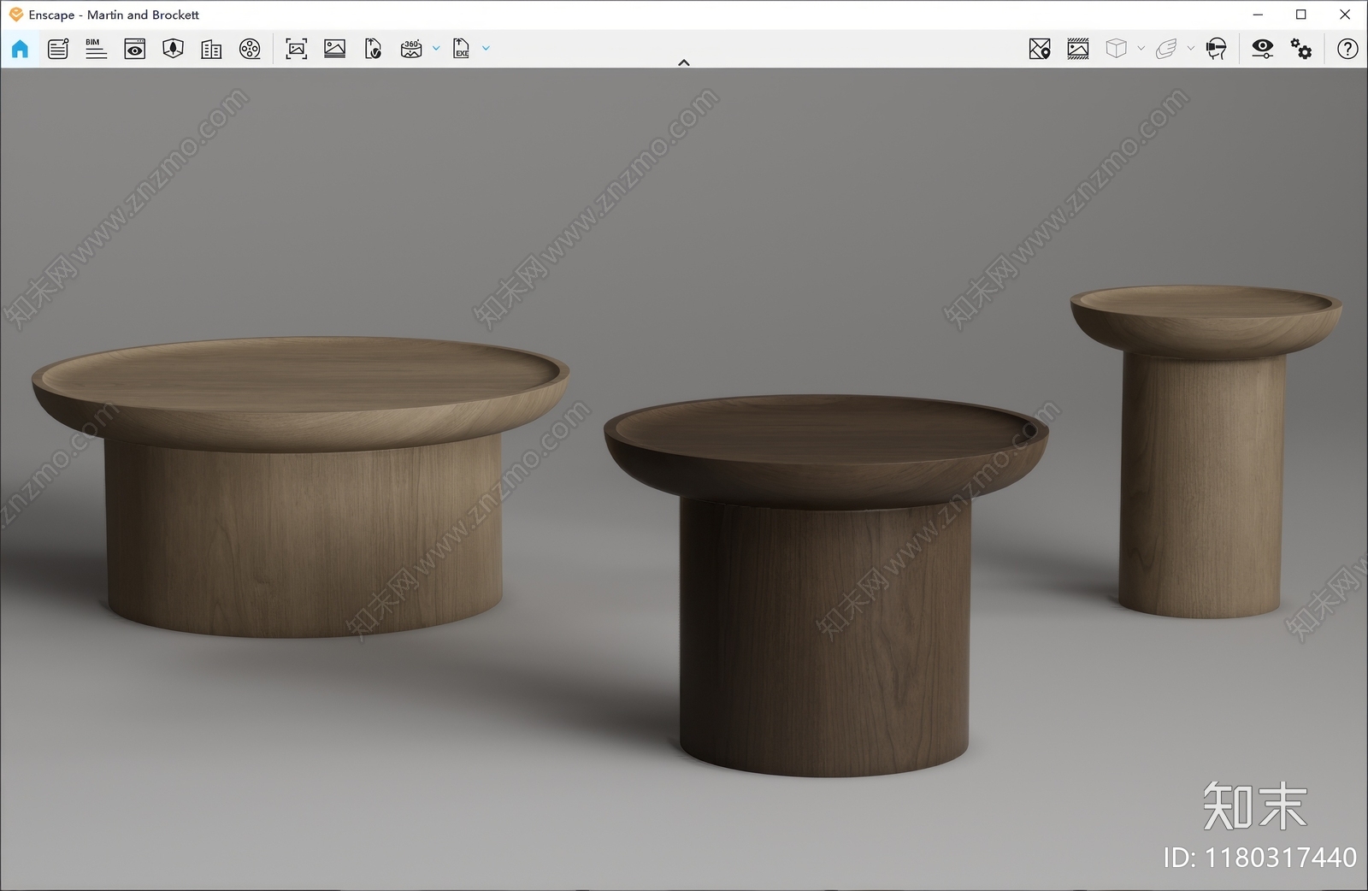The image size is (1368, 891).
Task: Toggle the minimap location icon
Action: [1040, 49]
